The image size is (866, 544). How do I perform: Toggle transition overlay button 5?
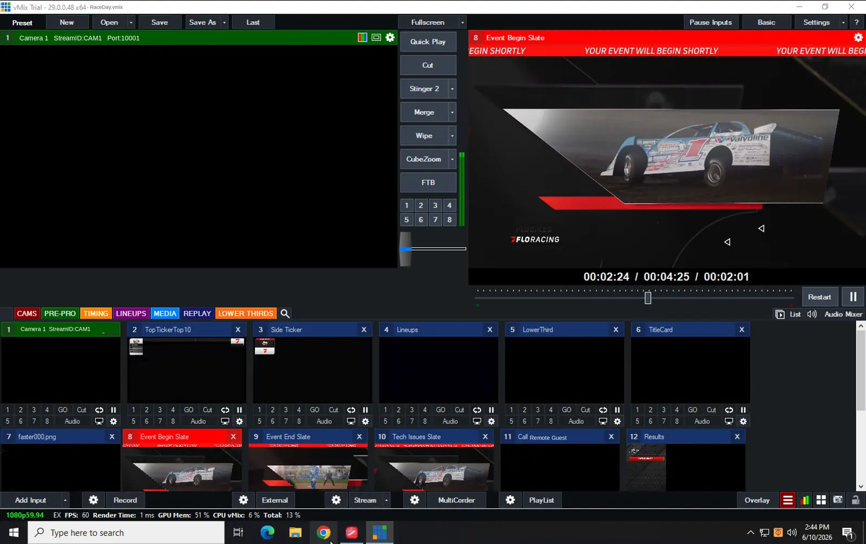click(406, 220)
